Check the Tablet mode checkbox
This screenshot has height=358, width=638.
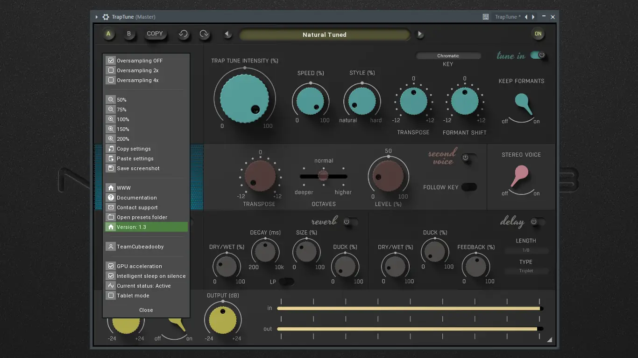coord(111,295)
